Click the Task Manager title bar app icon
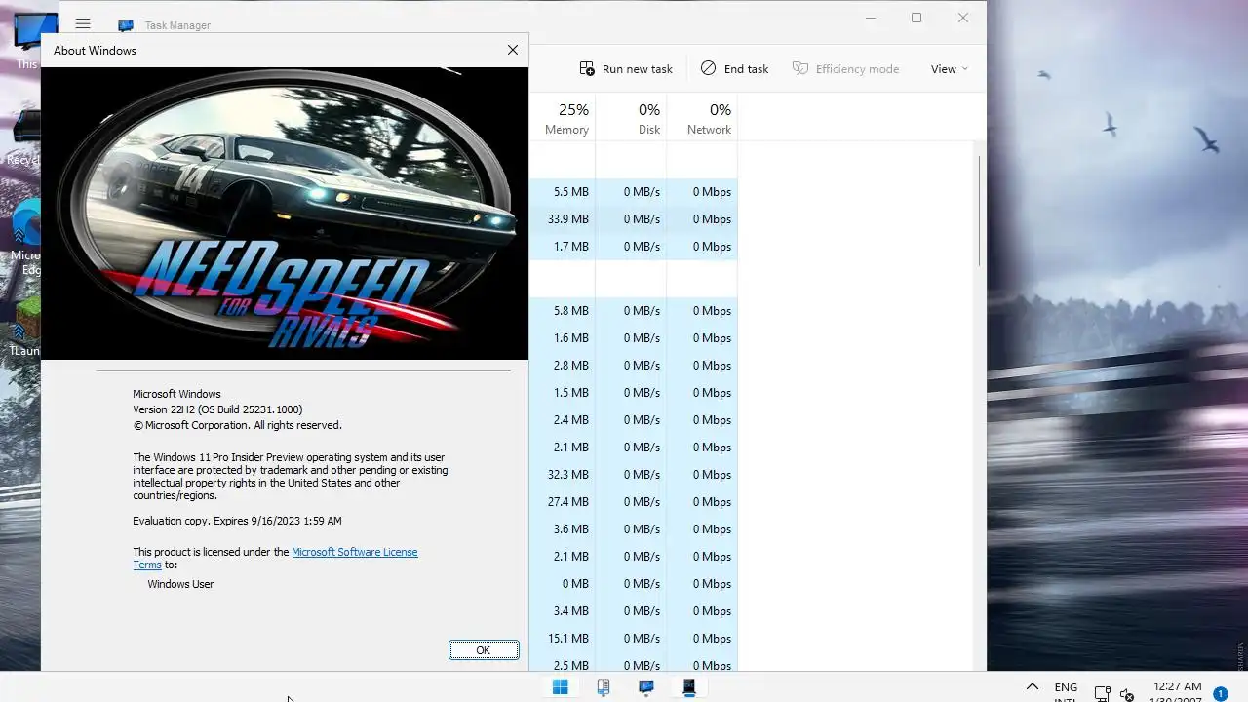The height and width of the screenshot is (702, 1248). pos(125,25)
